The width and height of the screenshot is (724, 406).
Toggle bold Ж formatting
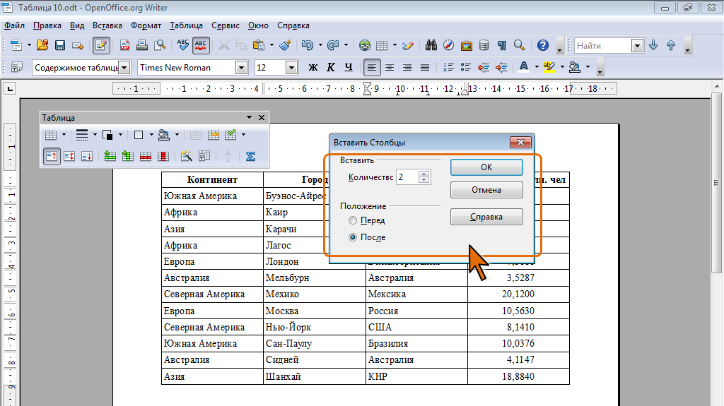click(313, 67)
